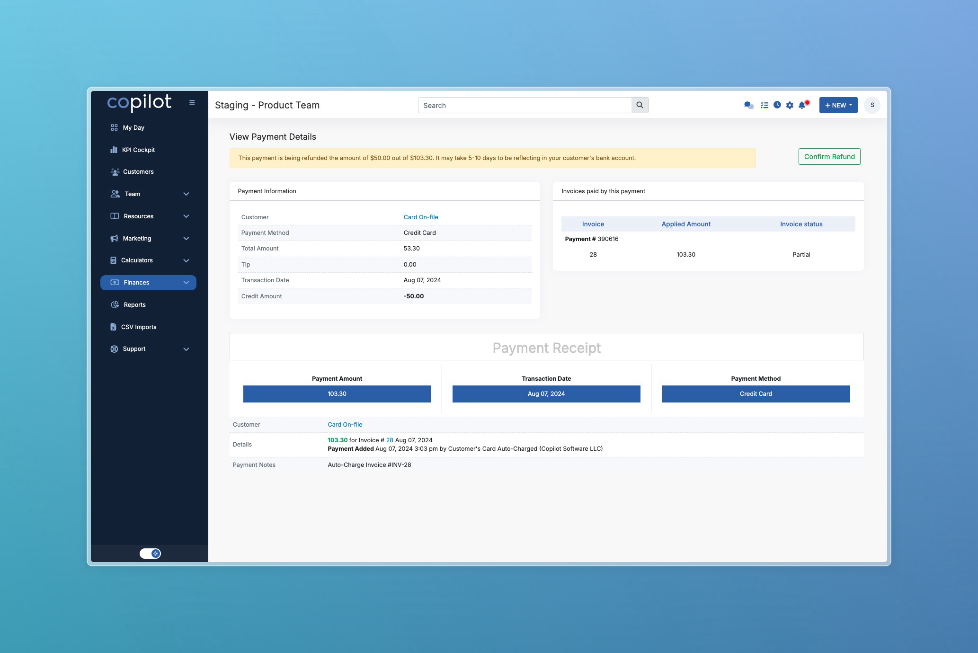The width and height of the screenshot is (978, 653).
Task: Click Payment # 390616 text
Action: tap(592, 239)
